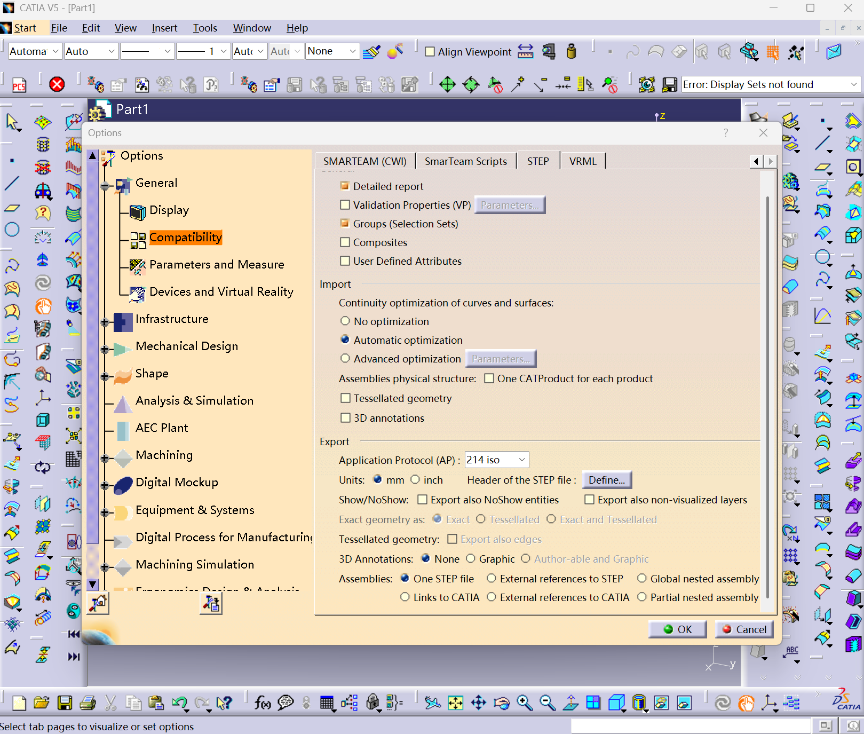Expand the Shape tree node
The image size is (864, 734).
[105, 376]
